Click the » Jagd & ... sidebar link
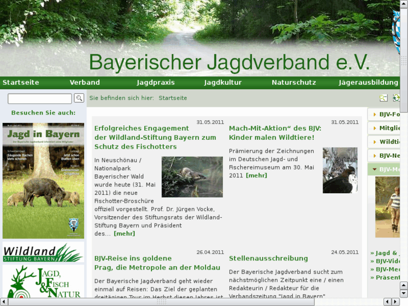 (385, 253)
